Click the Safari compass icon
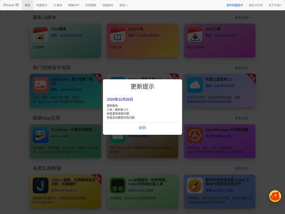285x214 pixels. 195,185
